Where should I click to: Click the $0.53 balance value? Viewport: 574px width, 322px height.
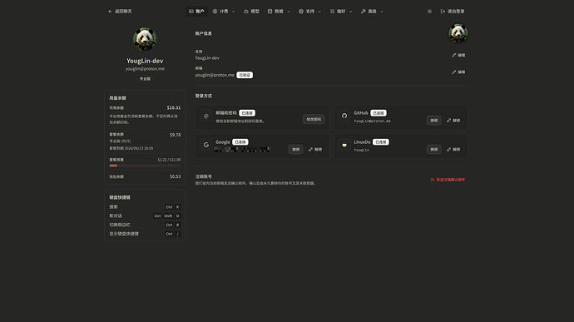(x=175, y=176)
